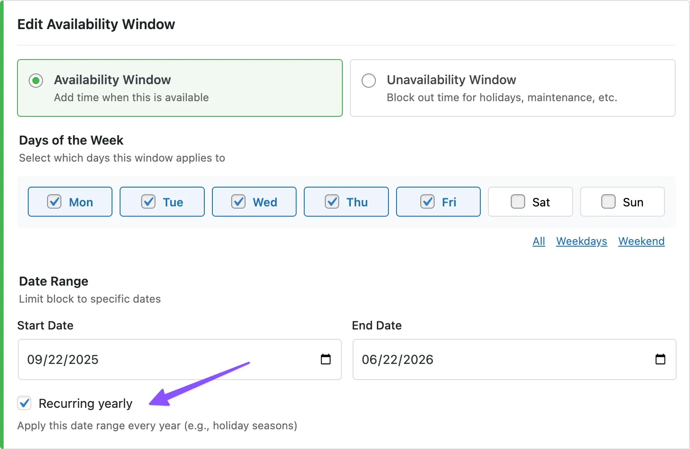Uncheck the Tue day checkbox
The width and height of the screenshot is (690, 449).
click(148, 202)
